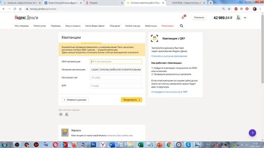This screenshot has height=148, width=264.
Task: Expand the account dropdown arrow
Action: [x=245, y=18]
